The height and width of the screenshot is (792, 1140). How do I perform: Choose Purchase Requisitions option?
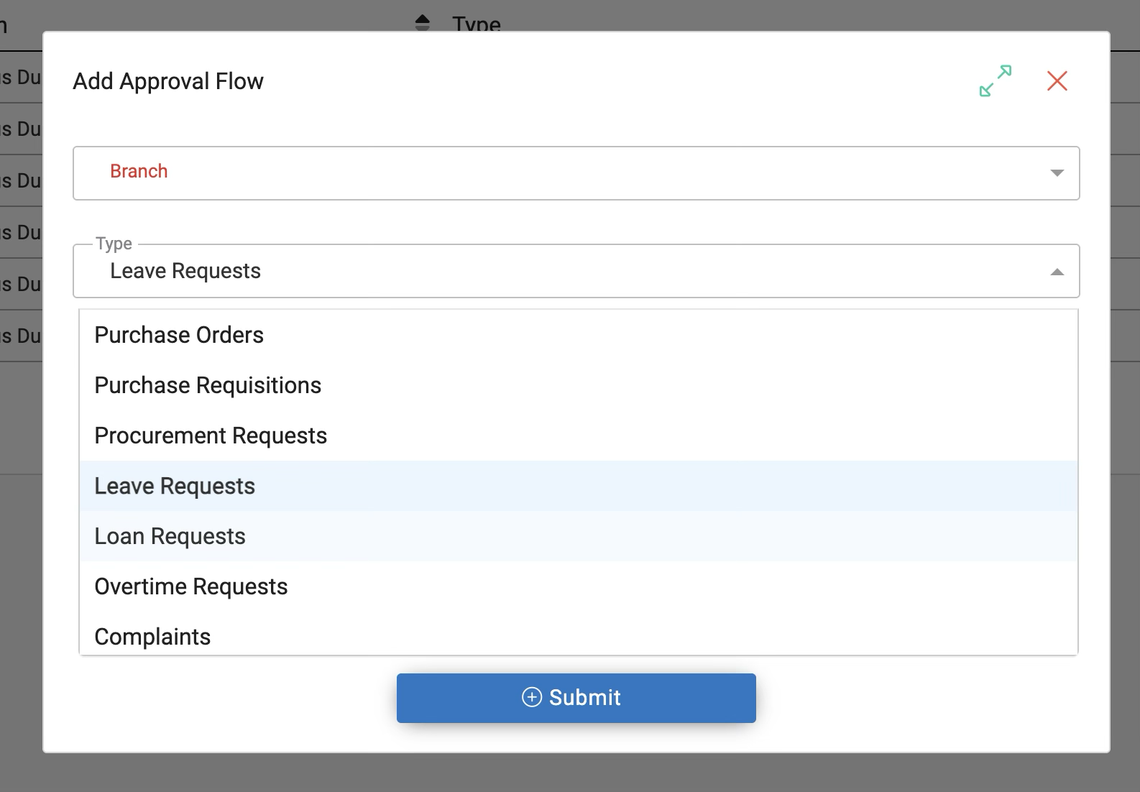click(208, 385)
